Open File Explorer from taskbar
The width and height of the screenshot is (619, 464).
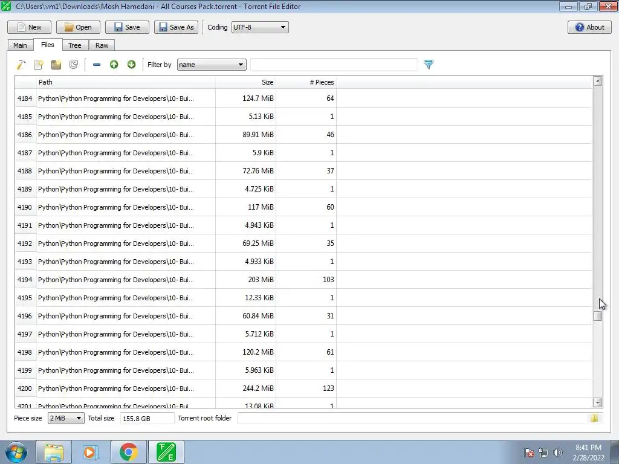click(54, 452)
